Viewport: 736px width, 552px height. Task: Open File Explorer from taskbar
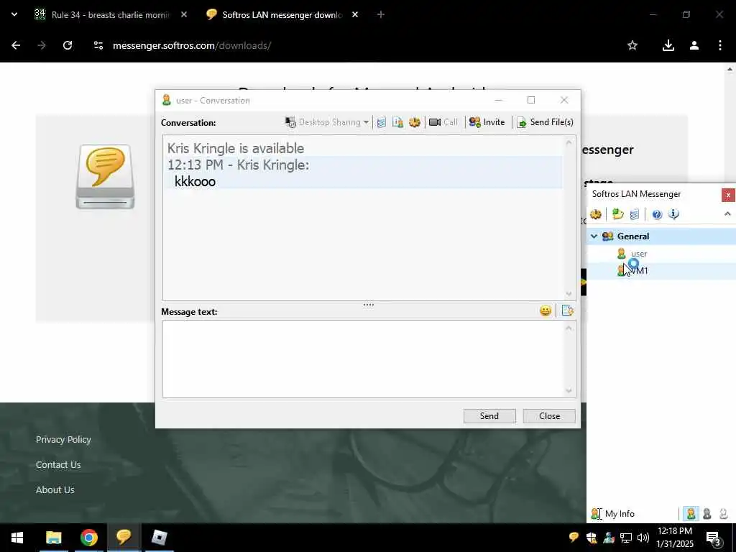tap(53, 538)
